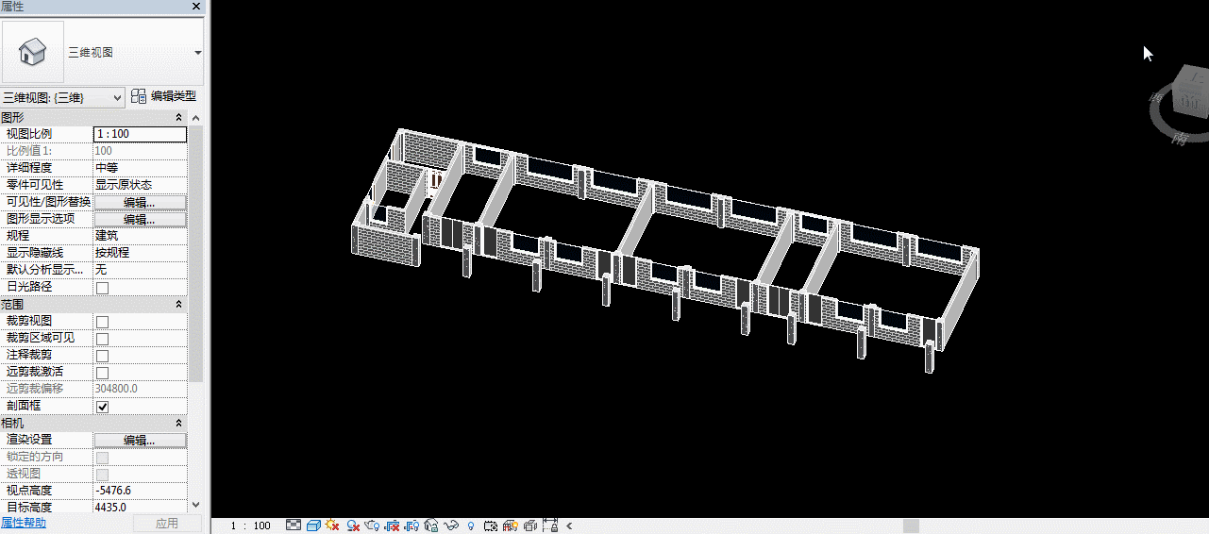Uncheck the 剖面框 checkbox
The image size is (1209, 534).
click(102, 407)
